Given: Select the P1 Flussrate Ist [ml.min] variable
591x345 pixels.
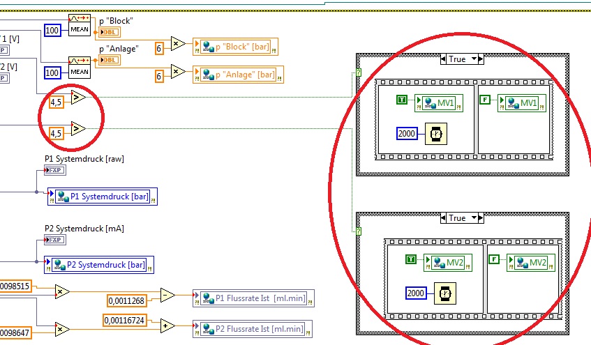Looking at the screenshot, I should click(253, 298).
